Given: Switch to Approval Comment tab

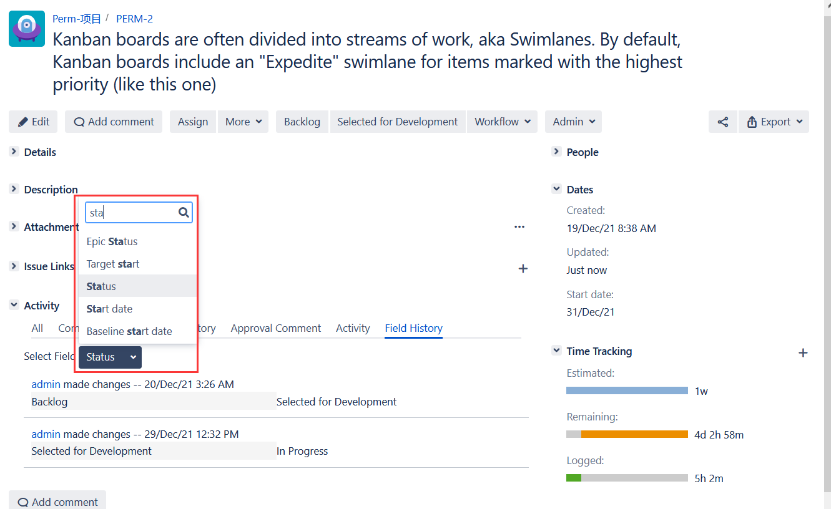Looking at the screenshot, I should click(x=276, y=328).
